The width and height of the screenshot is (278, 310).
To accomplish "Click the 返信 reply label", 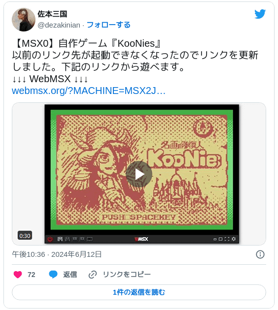I will [x=70, y=275].
